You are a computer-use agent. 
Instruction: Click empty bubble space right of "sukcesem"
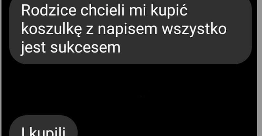[184, 48]
